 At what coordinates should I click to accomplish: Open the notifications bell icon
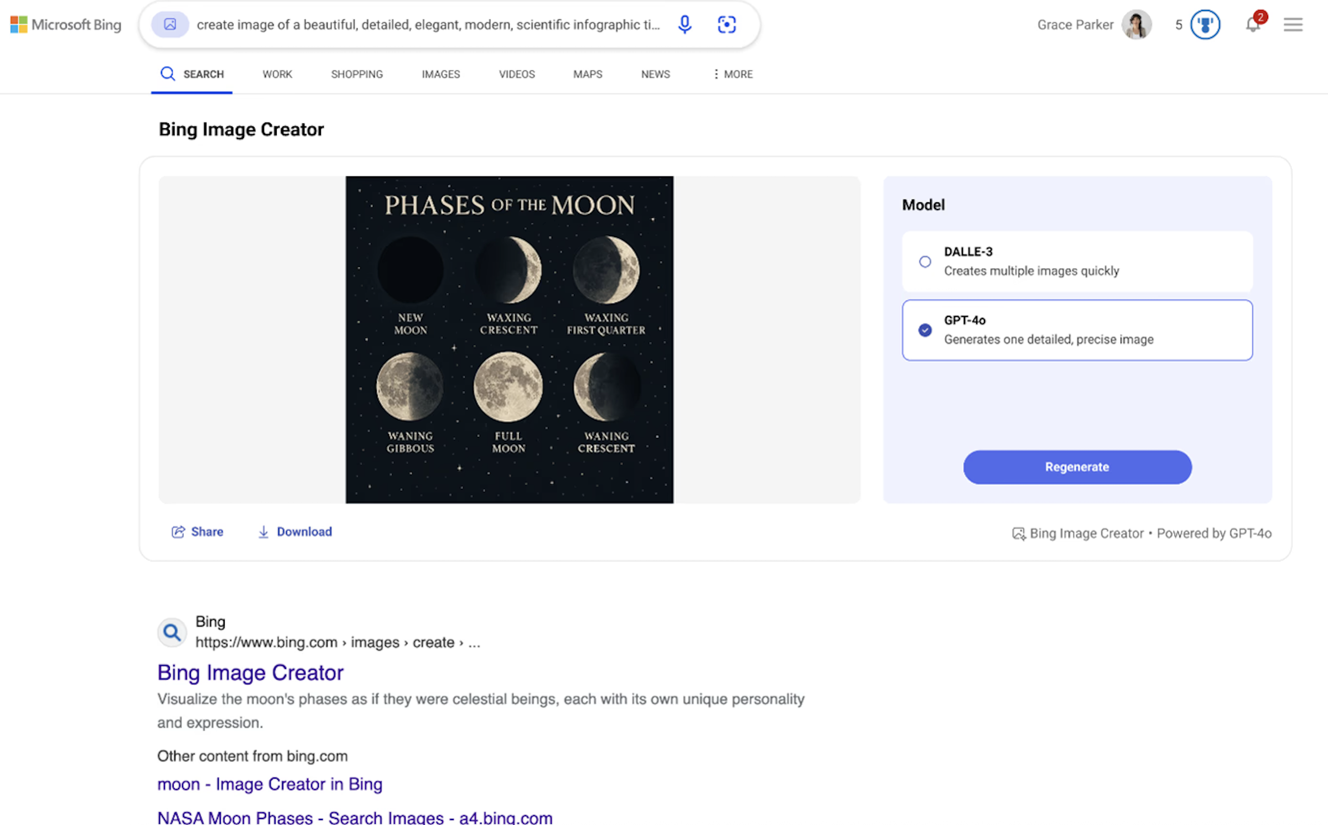click(1253, 24)
